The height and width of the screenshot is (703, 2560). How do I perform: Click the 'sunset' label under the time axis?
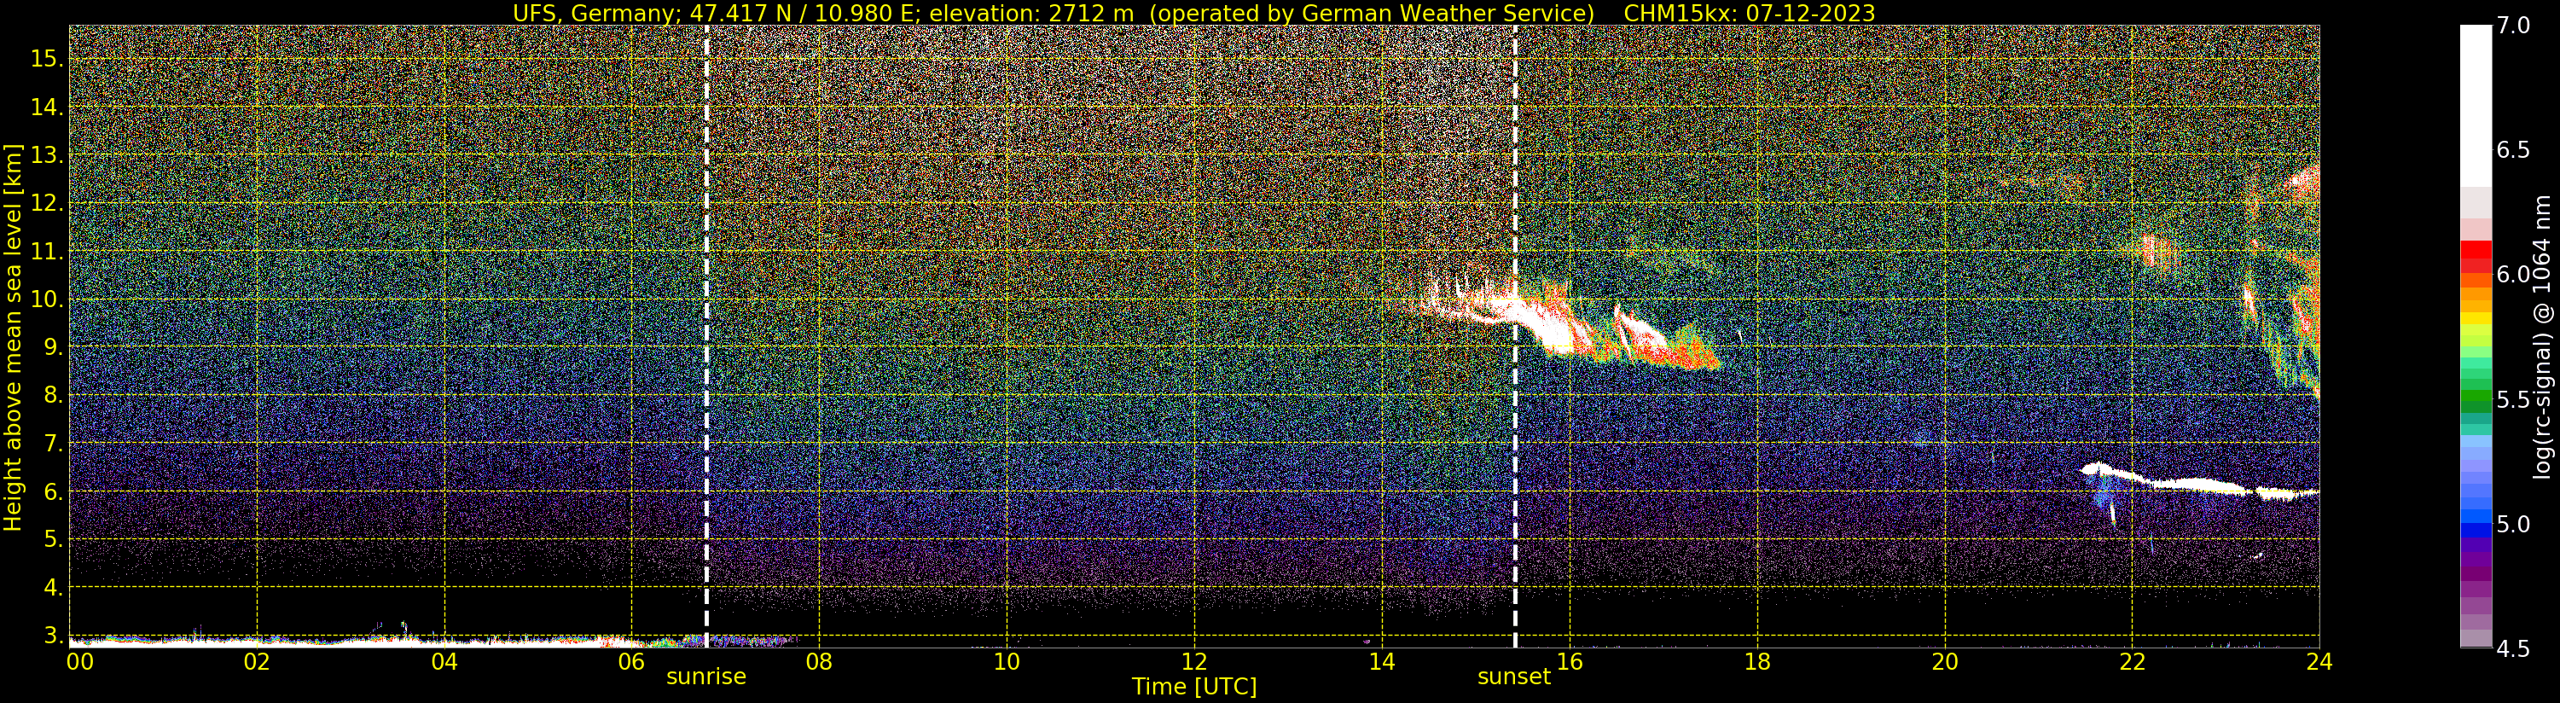(x=1513, y=677)
